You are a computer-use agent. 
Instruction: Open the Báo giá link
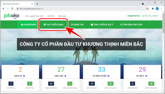tap(62, 16)
